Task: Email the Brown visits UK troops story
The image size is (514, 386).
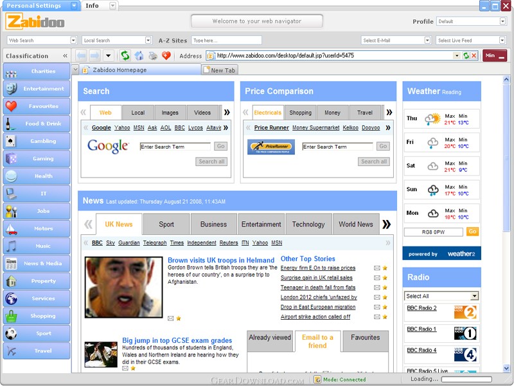Action: point(170,318)
